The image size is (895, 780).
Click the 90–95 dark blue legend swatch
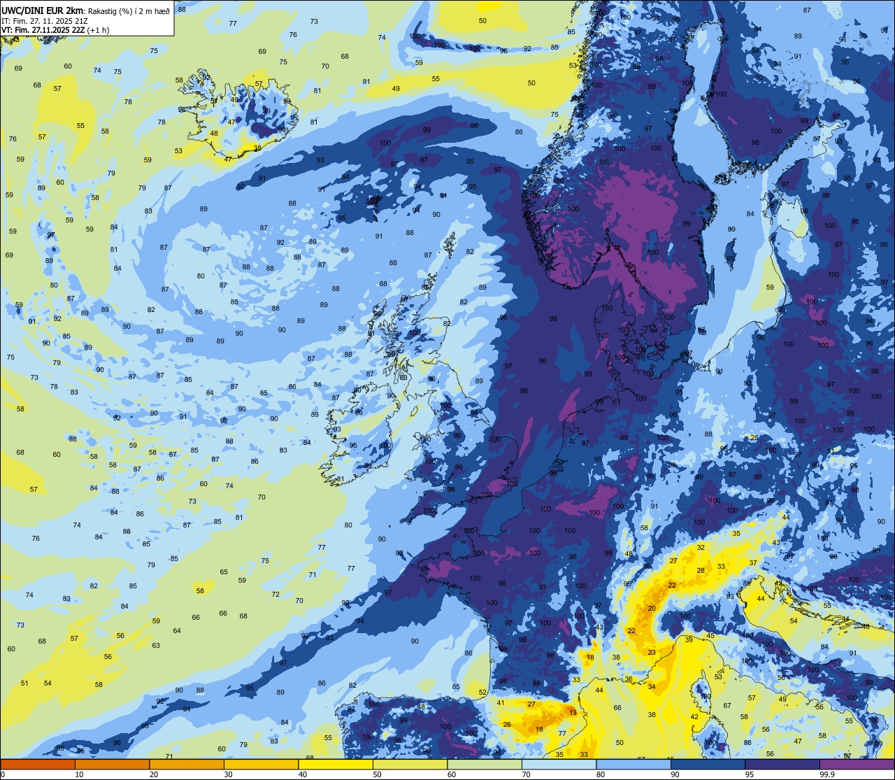coord(708,765)
